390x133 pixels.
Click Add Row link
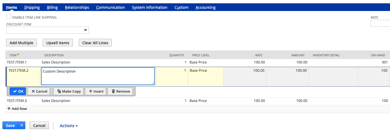coord(17,109)
